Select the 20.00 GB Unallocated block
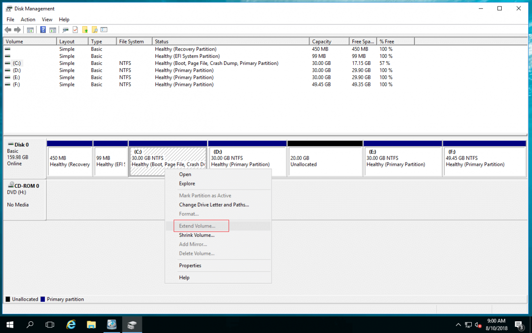This screenshot has width=532, height=333. [x=325, y=159]
